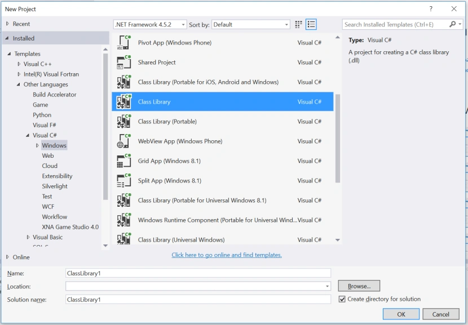Select the Test category
This screenshot has height=325, width=468.
tap(47, 197)
